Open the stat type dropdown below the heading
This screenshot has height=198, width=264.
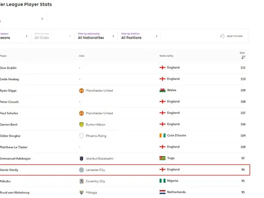[x=23, y=19]
